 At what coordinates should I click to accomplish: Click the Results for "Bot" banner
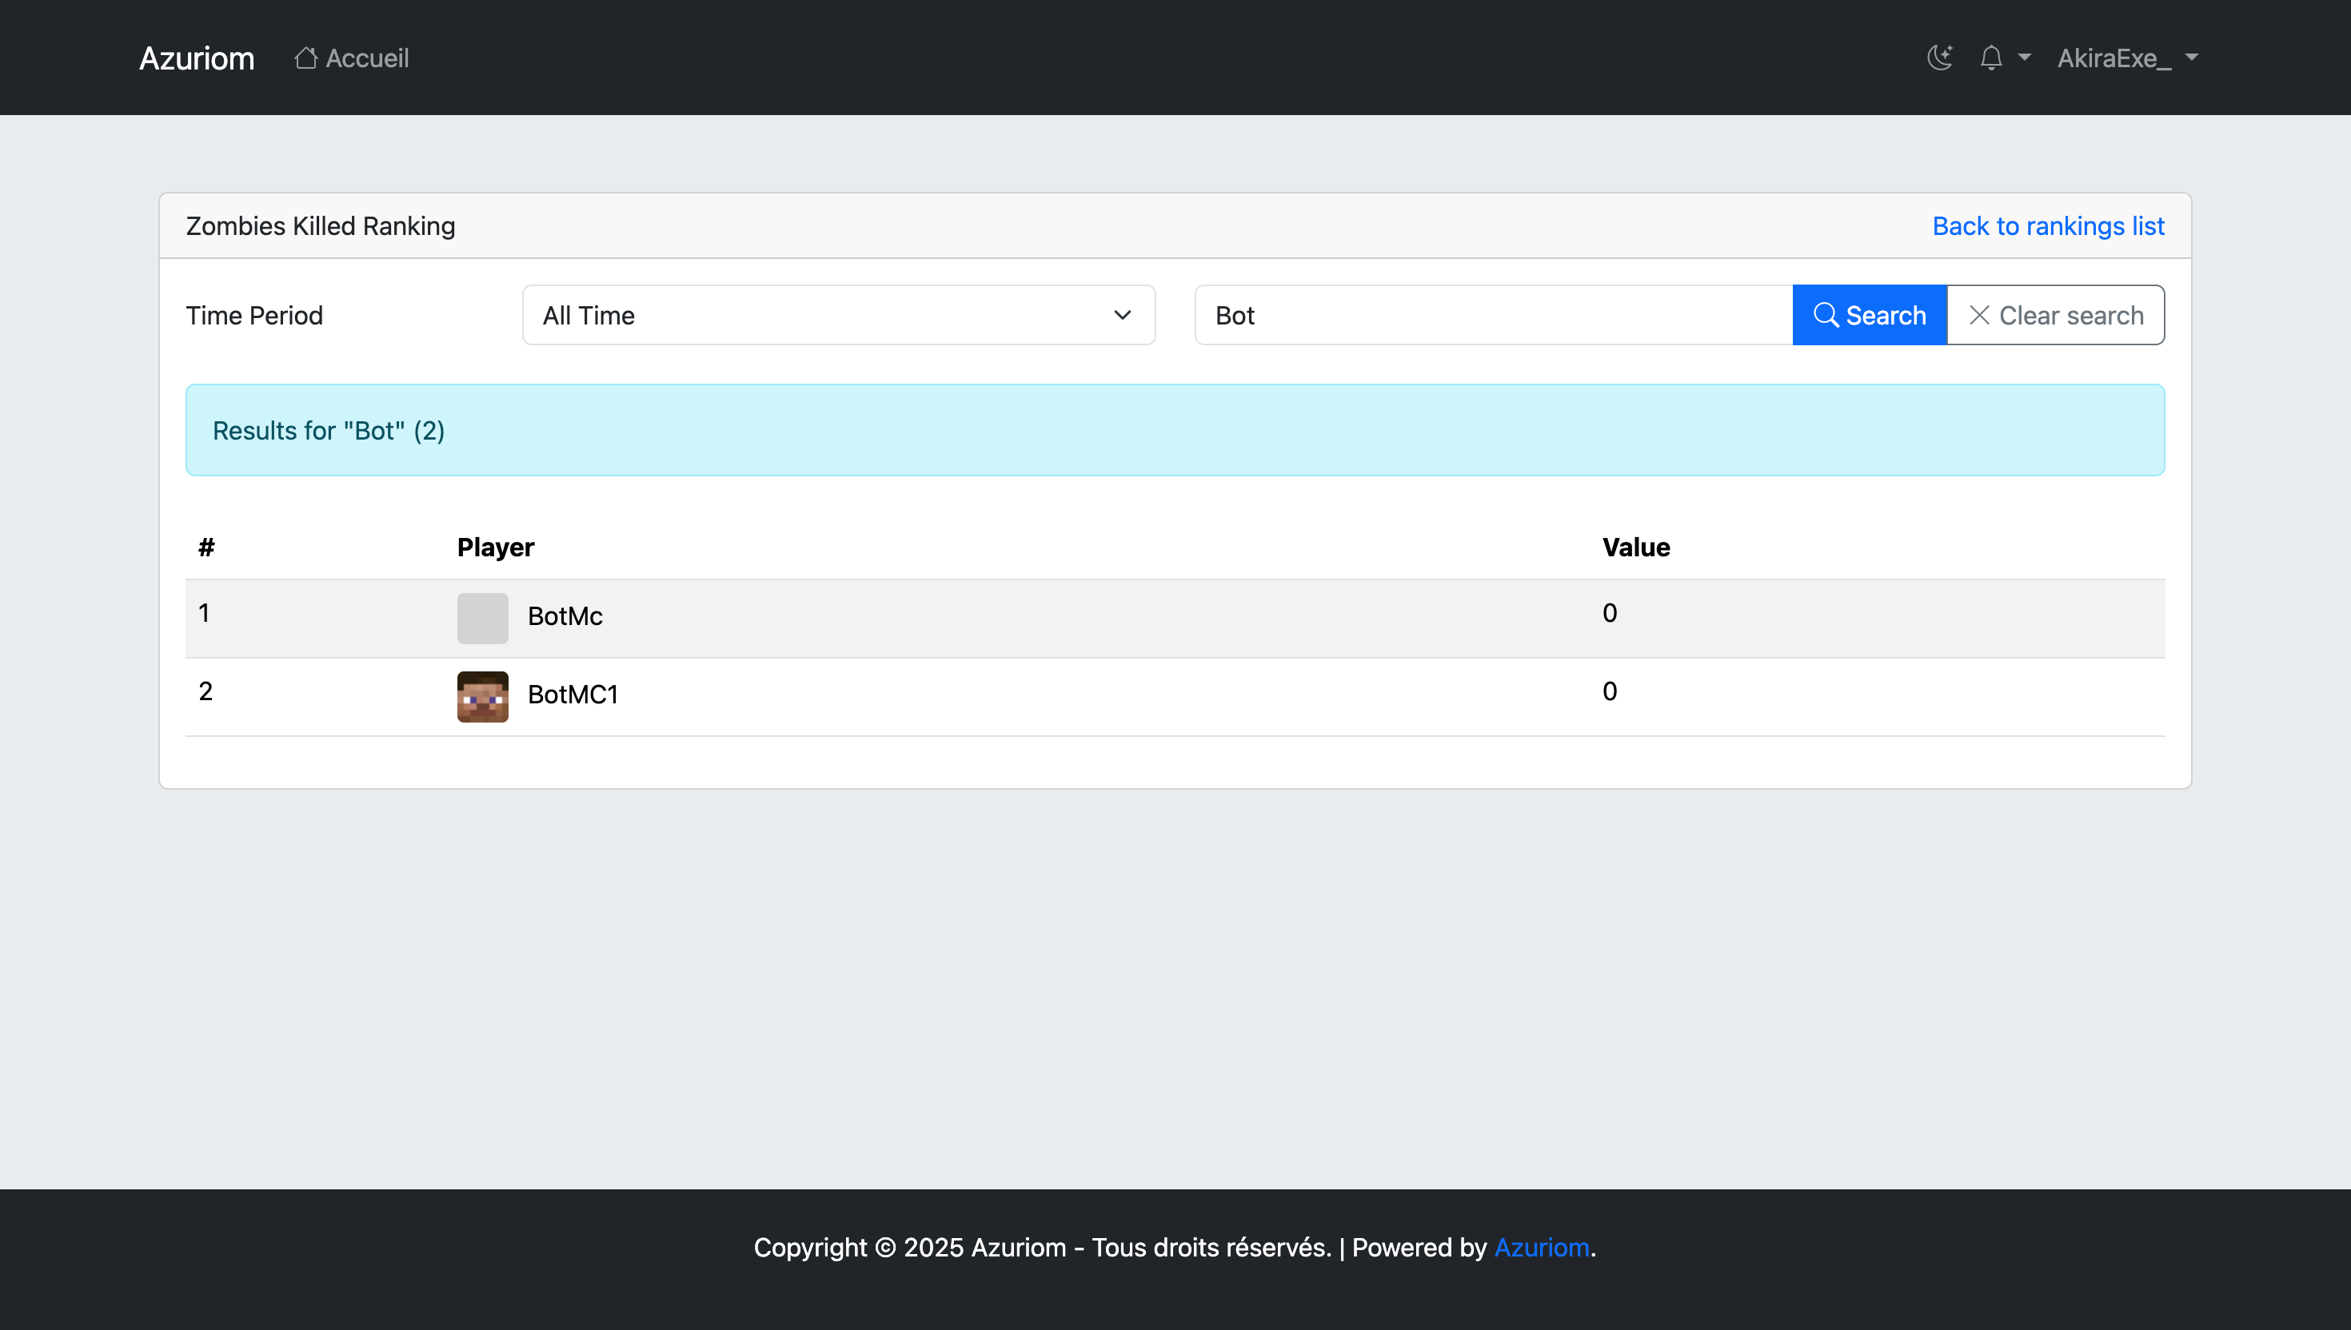1175,430
